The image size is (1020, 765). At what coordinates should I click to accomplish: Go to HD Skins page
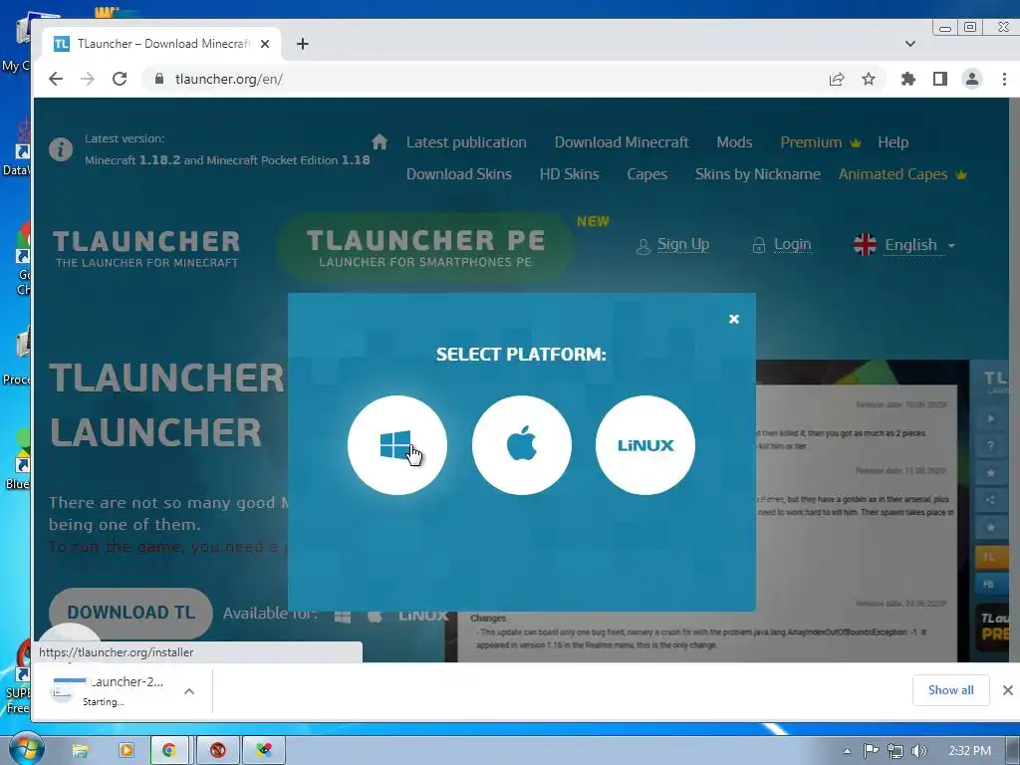[x=569, y=174]
